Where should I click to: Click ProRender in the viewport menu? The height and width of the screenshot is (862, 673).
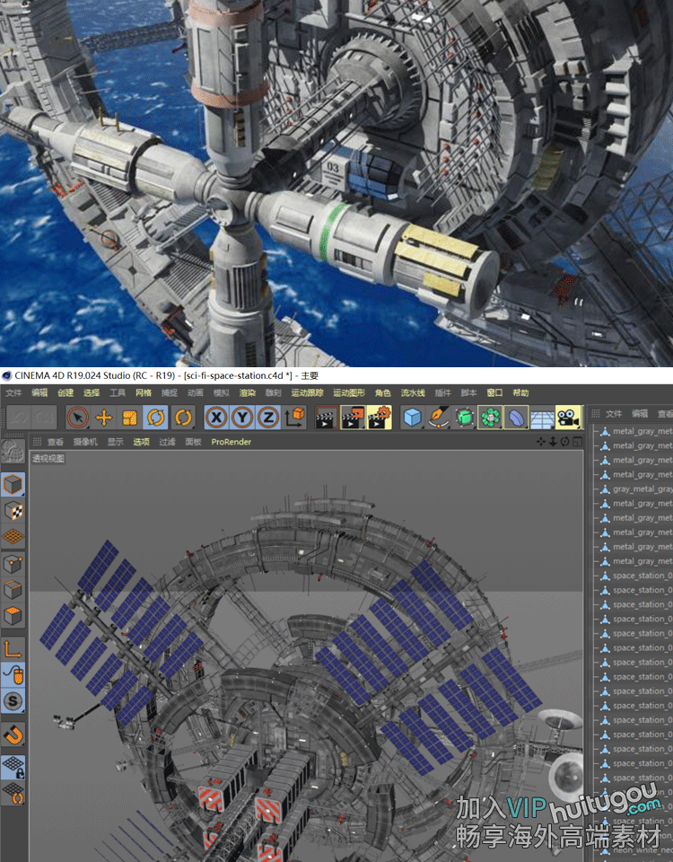(x=231, y=442)
